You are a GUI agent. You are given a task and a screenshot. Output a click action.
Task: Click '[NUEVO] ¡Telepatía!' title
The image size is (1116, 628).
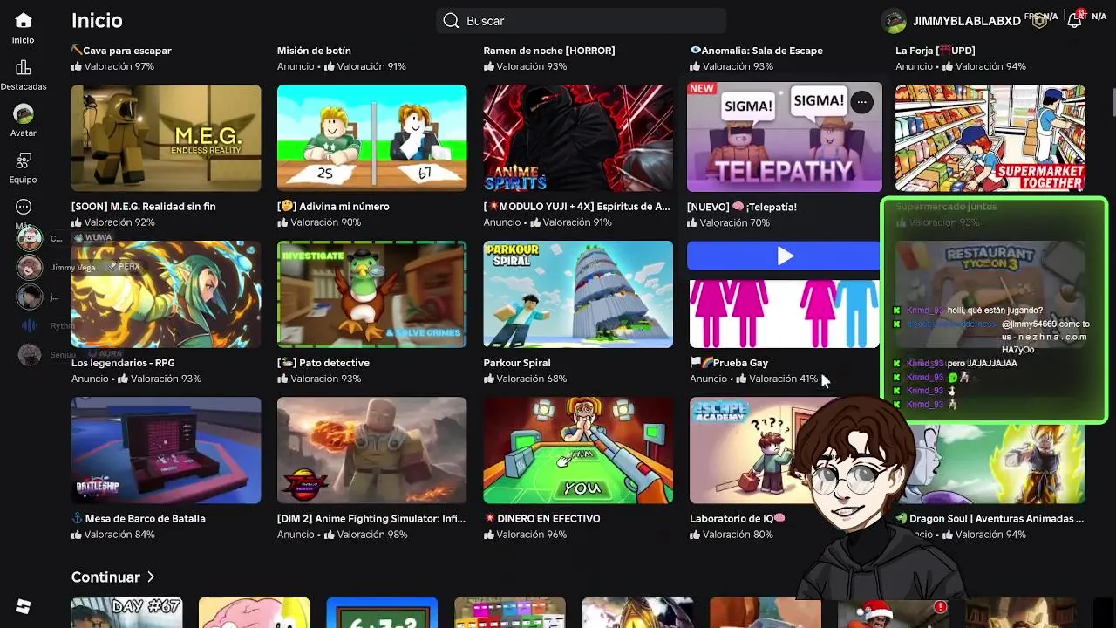pyautogui.click(x=742, y=207)
